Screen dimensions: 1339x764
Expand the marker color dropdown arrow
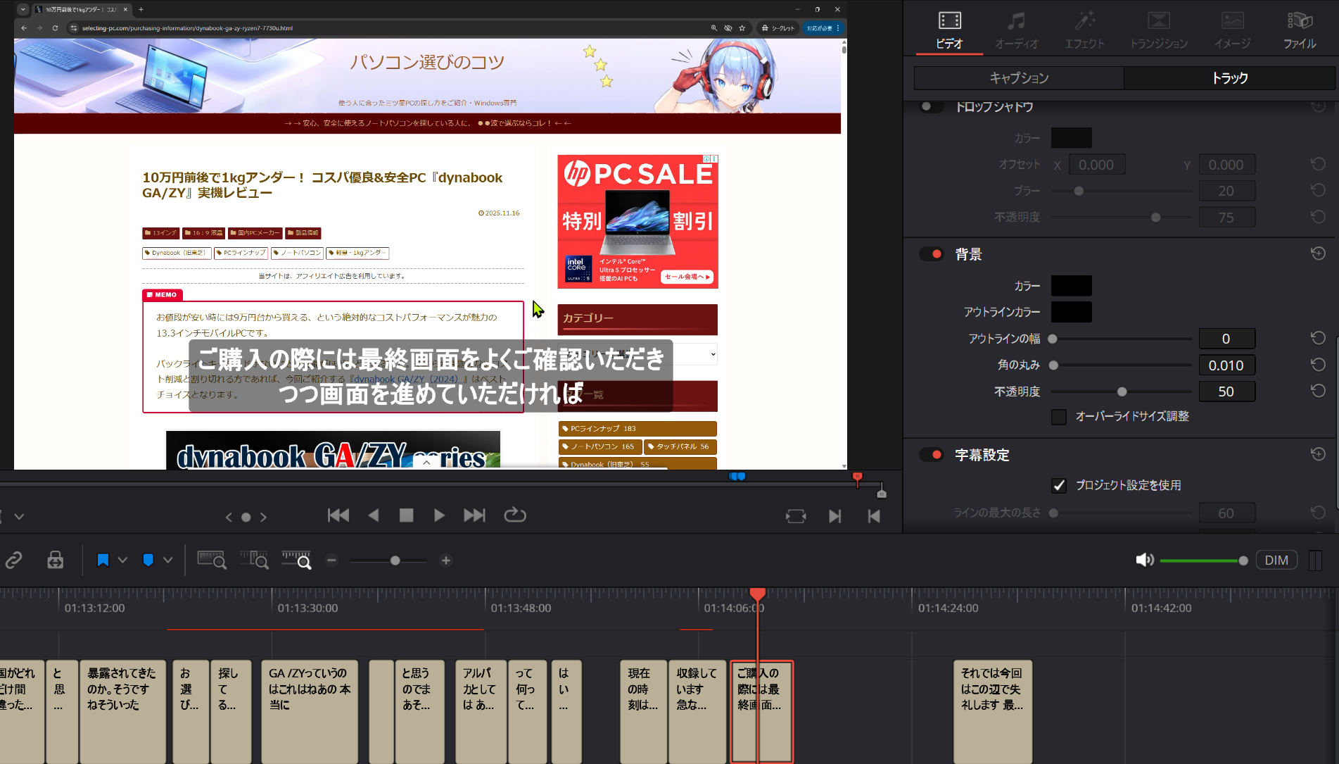point(167,561)
